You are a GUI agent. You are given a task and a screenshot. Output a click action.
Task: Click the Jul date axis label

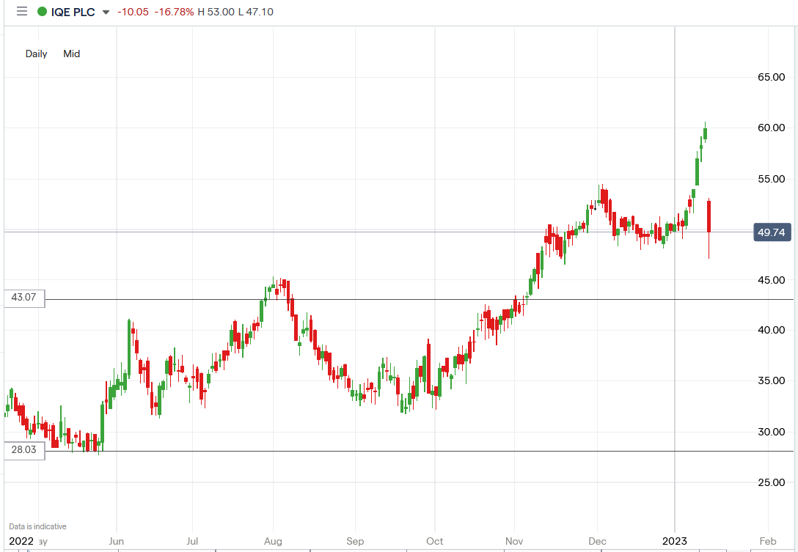click(192, 541)
